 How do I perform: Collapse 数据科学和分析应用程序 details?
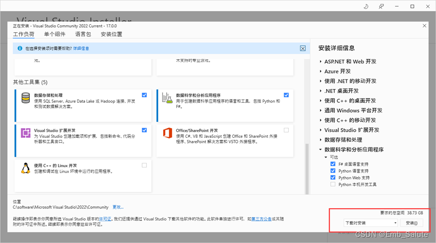click(x=321, y=149)
